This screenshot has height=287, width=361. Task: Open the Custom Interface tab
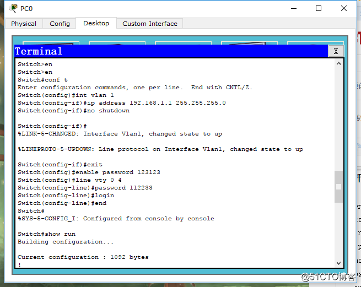[x=150, y=24]
